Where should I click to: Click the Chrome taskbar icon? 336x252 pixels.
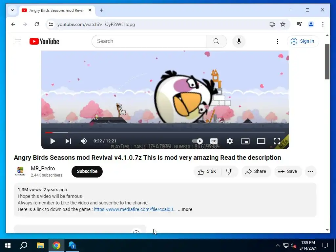(x=56, y=245)
